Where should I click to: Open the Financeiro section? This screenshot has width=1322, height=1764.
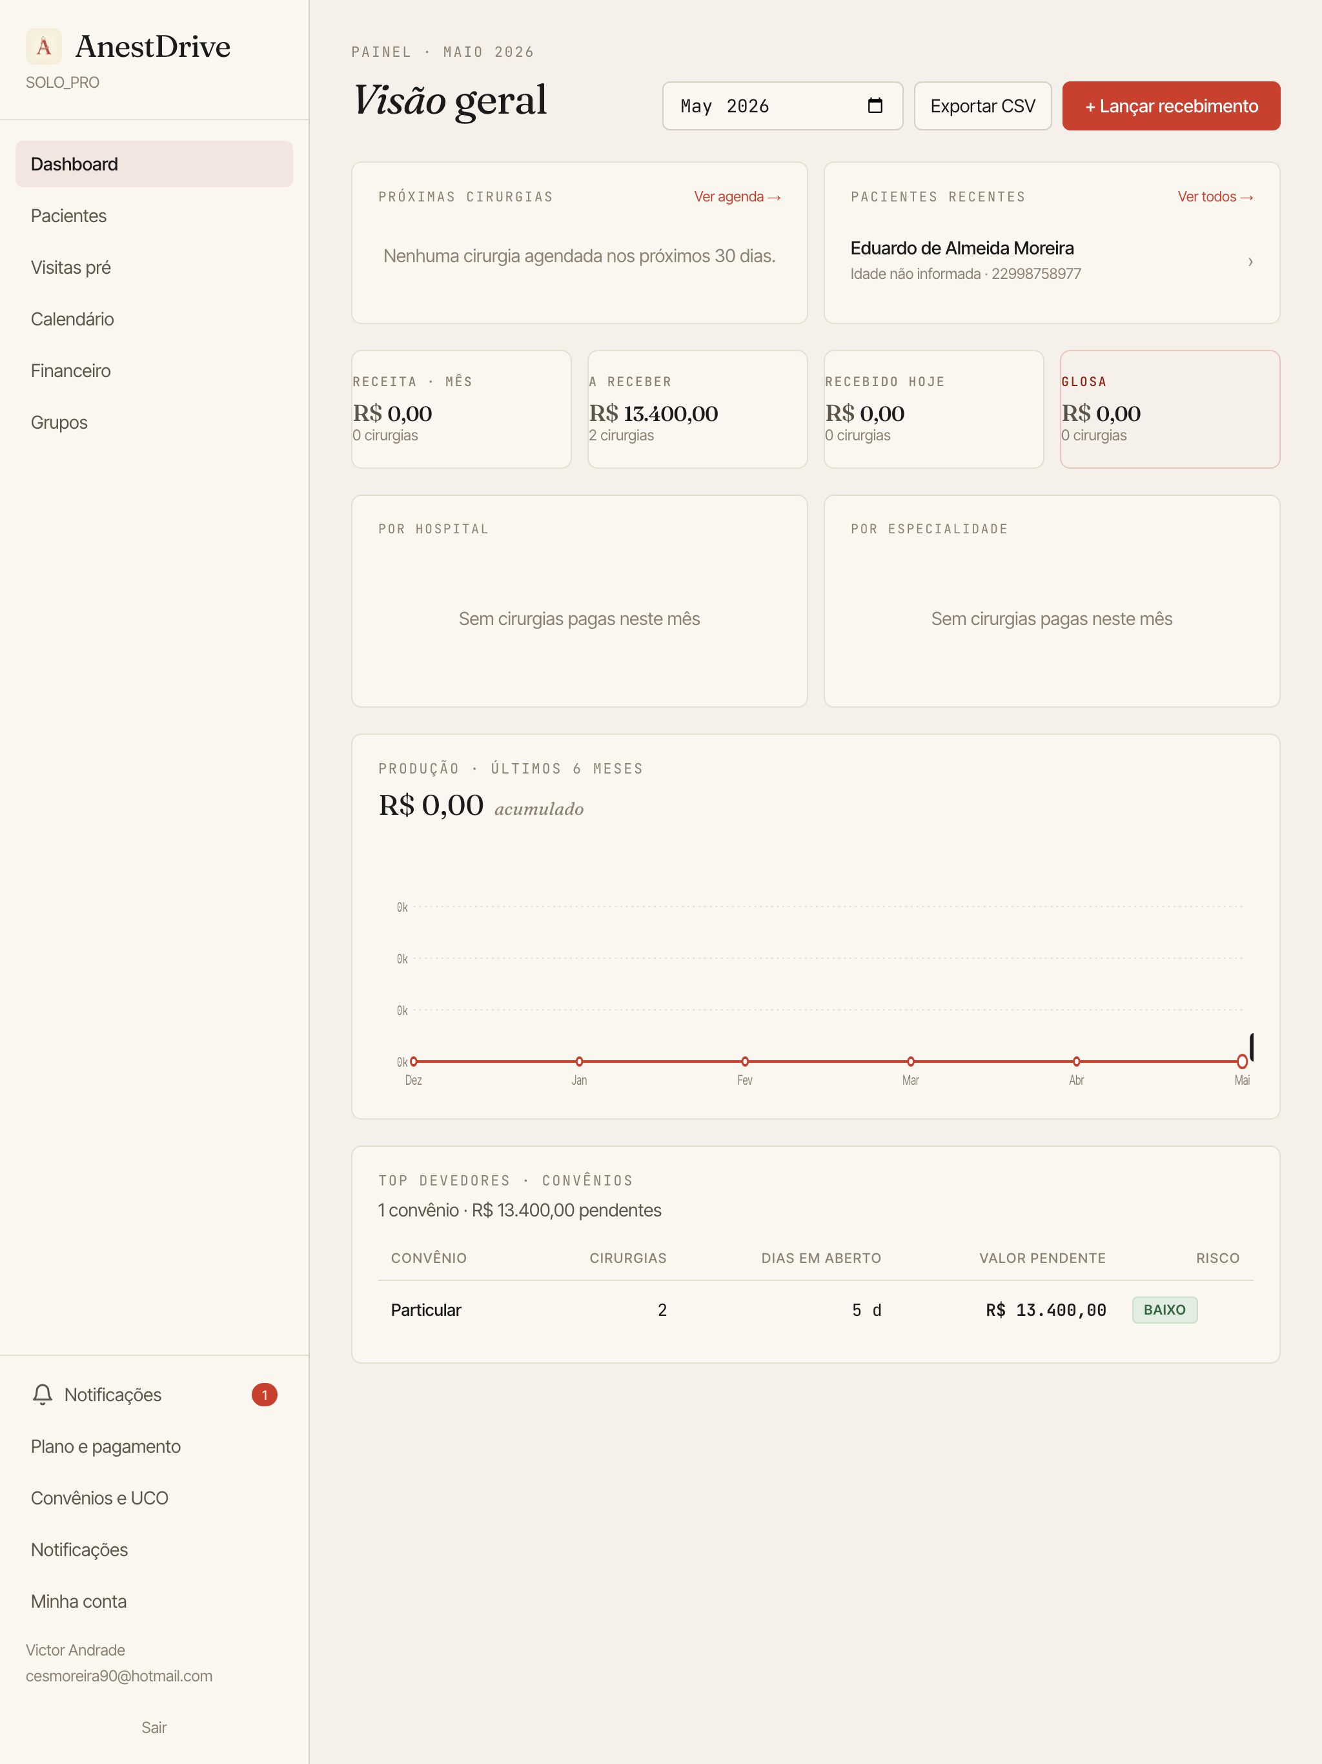click(x=154, y=371)
